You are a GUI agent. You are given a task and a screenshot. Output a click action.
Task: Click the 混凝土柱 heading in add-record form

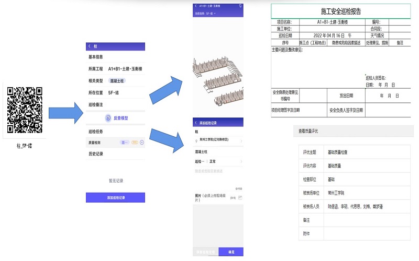(x=201, y=152)
